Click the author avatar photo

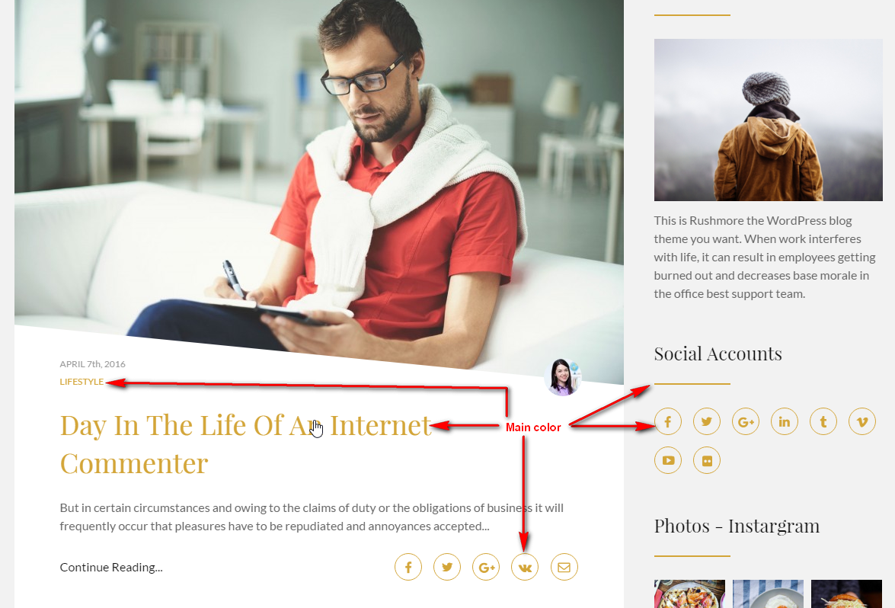click(563, 377)
